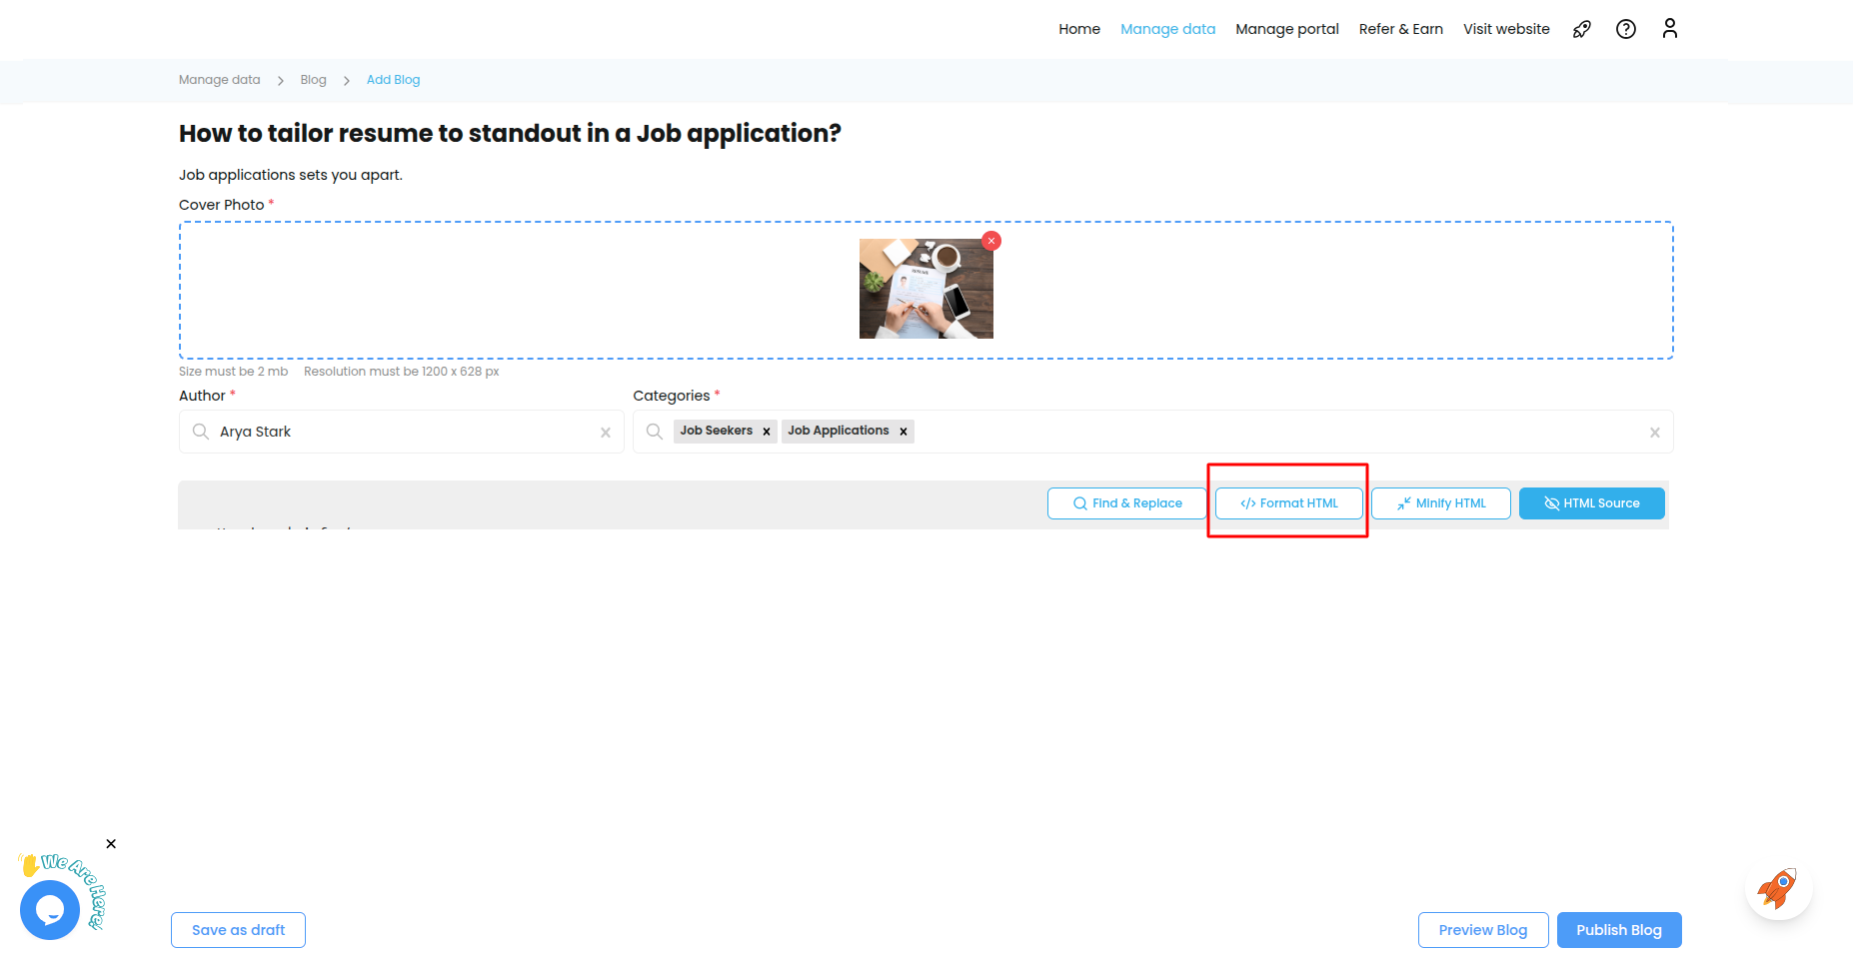1853x960 pixels.
Task: Click the Format HTML button
Action: click(1288, 503)
